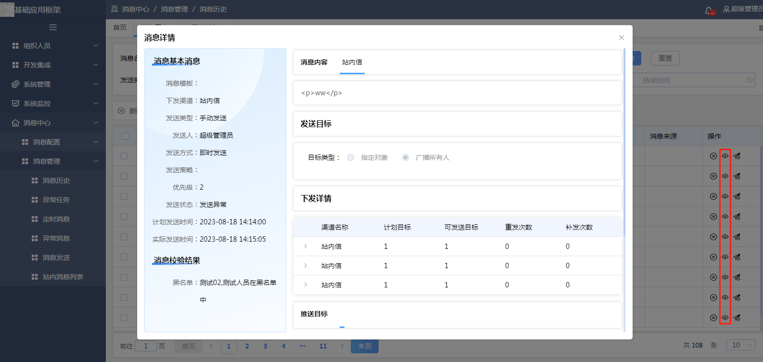Select the 广播所有人 radio option

coord(406,157)
